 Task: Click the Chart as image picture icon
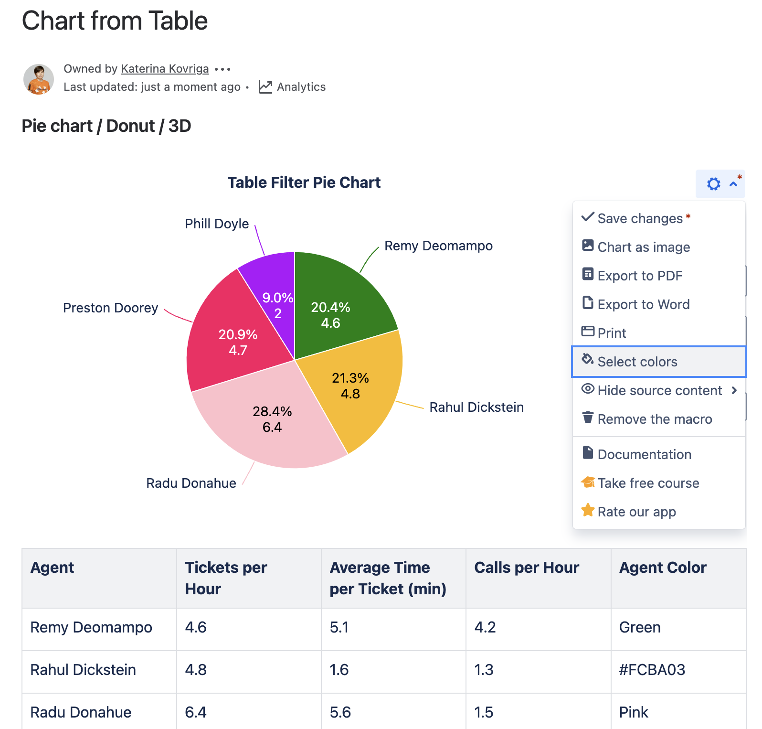pos(588,246)
